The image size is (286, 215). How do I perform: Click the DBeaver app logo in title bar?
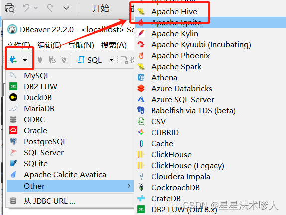(12, 30)
